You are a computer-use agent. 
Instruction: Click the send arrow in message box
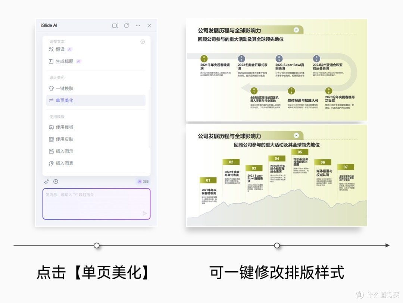point(145,213)
